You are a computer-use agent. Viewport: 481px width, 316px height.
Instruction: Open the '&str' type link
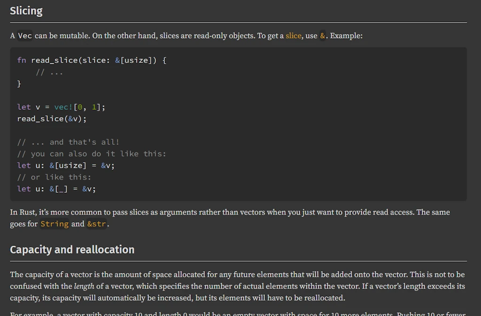(x=96, y=224)
